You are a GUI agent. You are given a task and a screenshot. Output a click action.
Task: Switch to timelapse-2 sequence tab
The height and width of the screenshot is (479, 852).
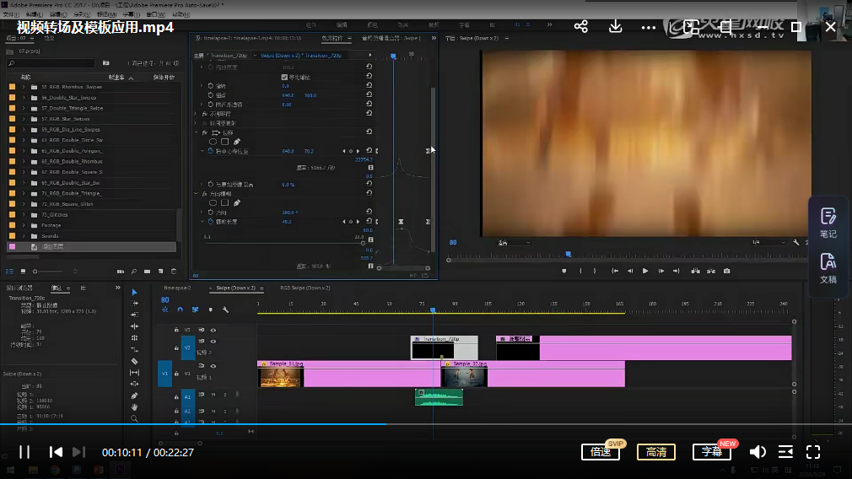pos(177,288)
